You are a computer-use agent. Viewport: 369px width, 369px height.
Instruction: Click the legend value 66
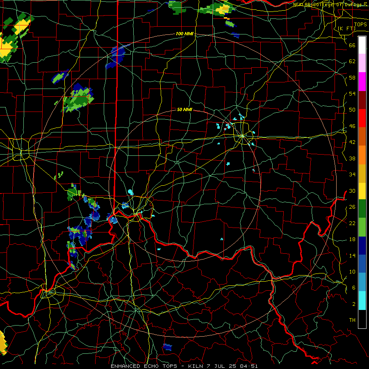tap(352, 45)
